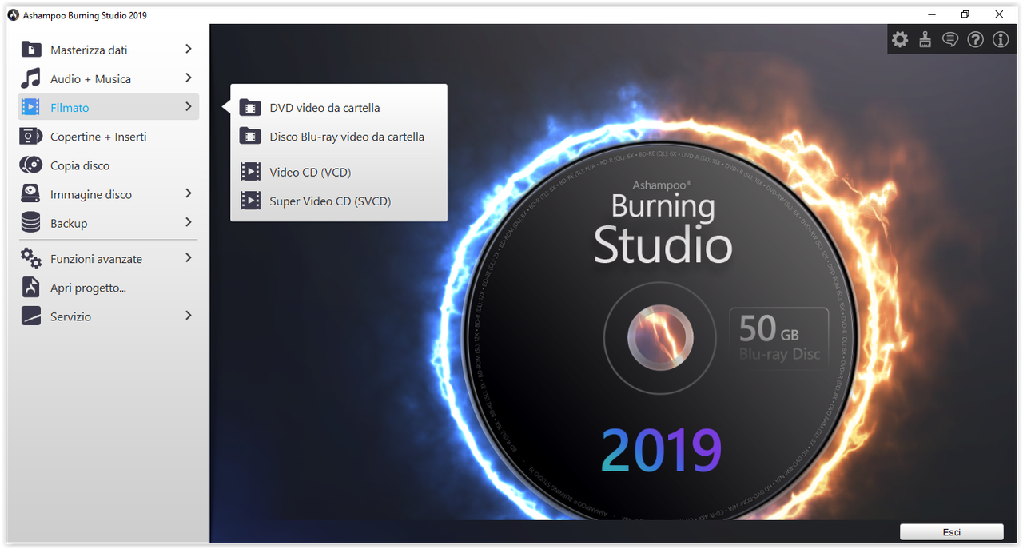
Task: Open the Backup menu
Action: (x=109, y=223)
